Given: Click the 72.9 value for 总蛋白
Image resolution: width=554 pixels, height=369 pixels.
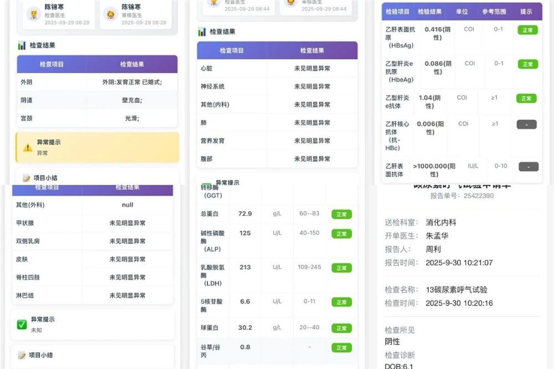Looking at the screenshot, I should coord(245,214).
